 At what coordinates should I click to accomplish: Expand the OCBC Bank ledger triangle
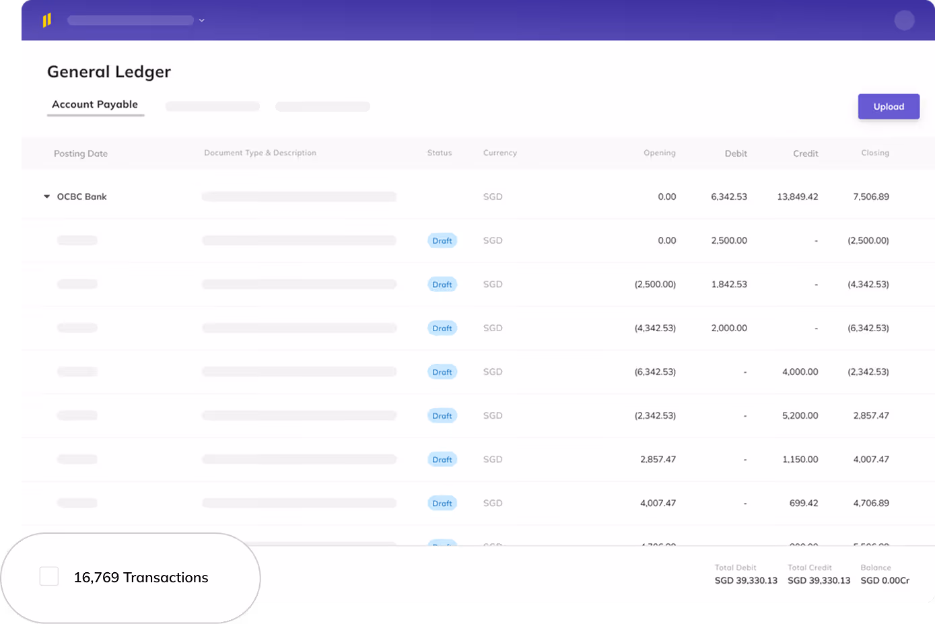click(46, 196)
